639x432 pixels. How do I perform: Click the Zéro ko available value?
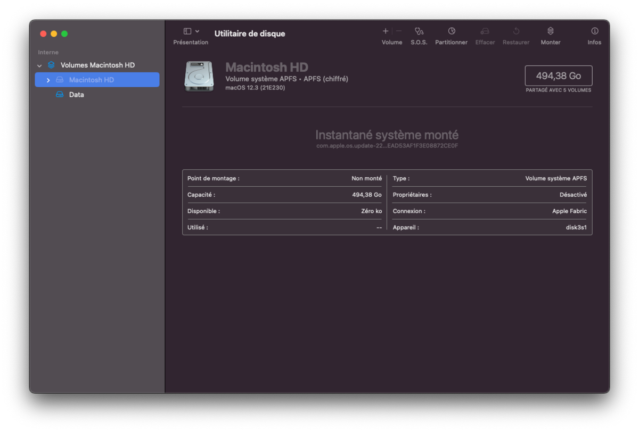click(x=371, y=211)
